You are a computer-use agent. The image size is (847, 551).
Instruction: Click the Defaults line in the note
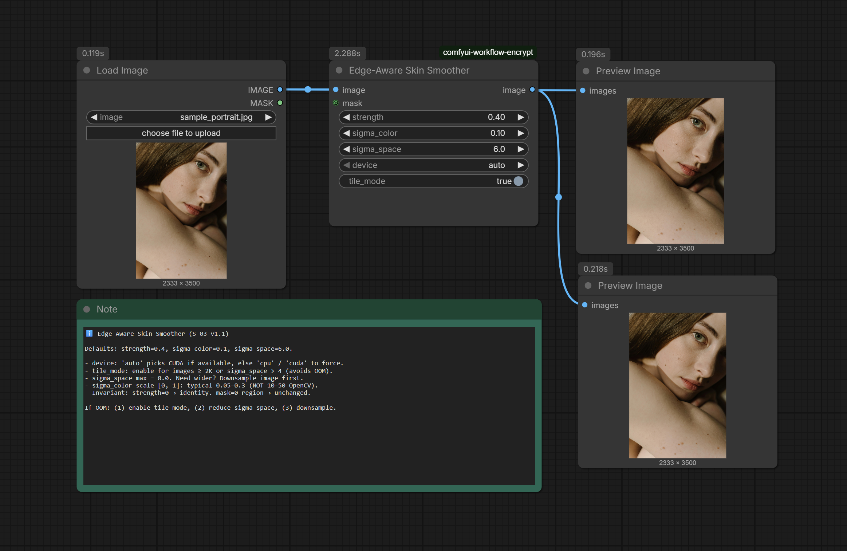click(188, 349)
